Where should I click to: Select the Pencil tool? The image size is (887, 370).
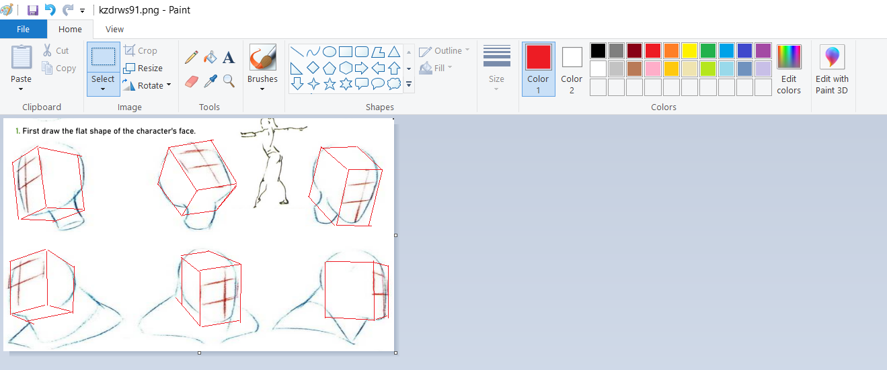pyautogui.click(x=192, y=57)
